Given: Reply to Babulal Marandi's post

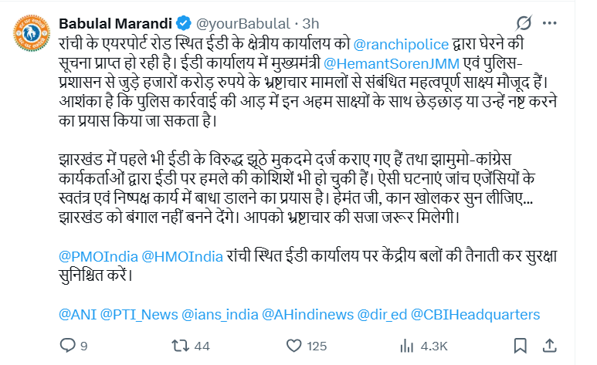Looking at the screenshot, I should click(x=69, y=344).
